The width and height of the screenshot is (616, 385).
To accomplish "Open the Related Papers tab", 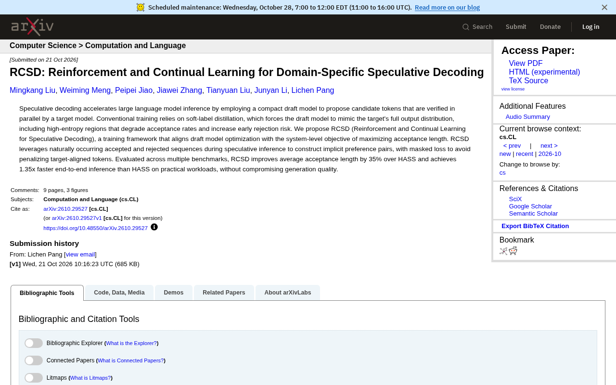I will coord(224,293).
